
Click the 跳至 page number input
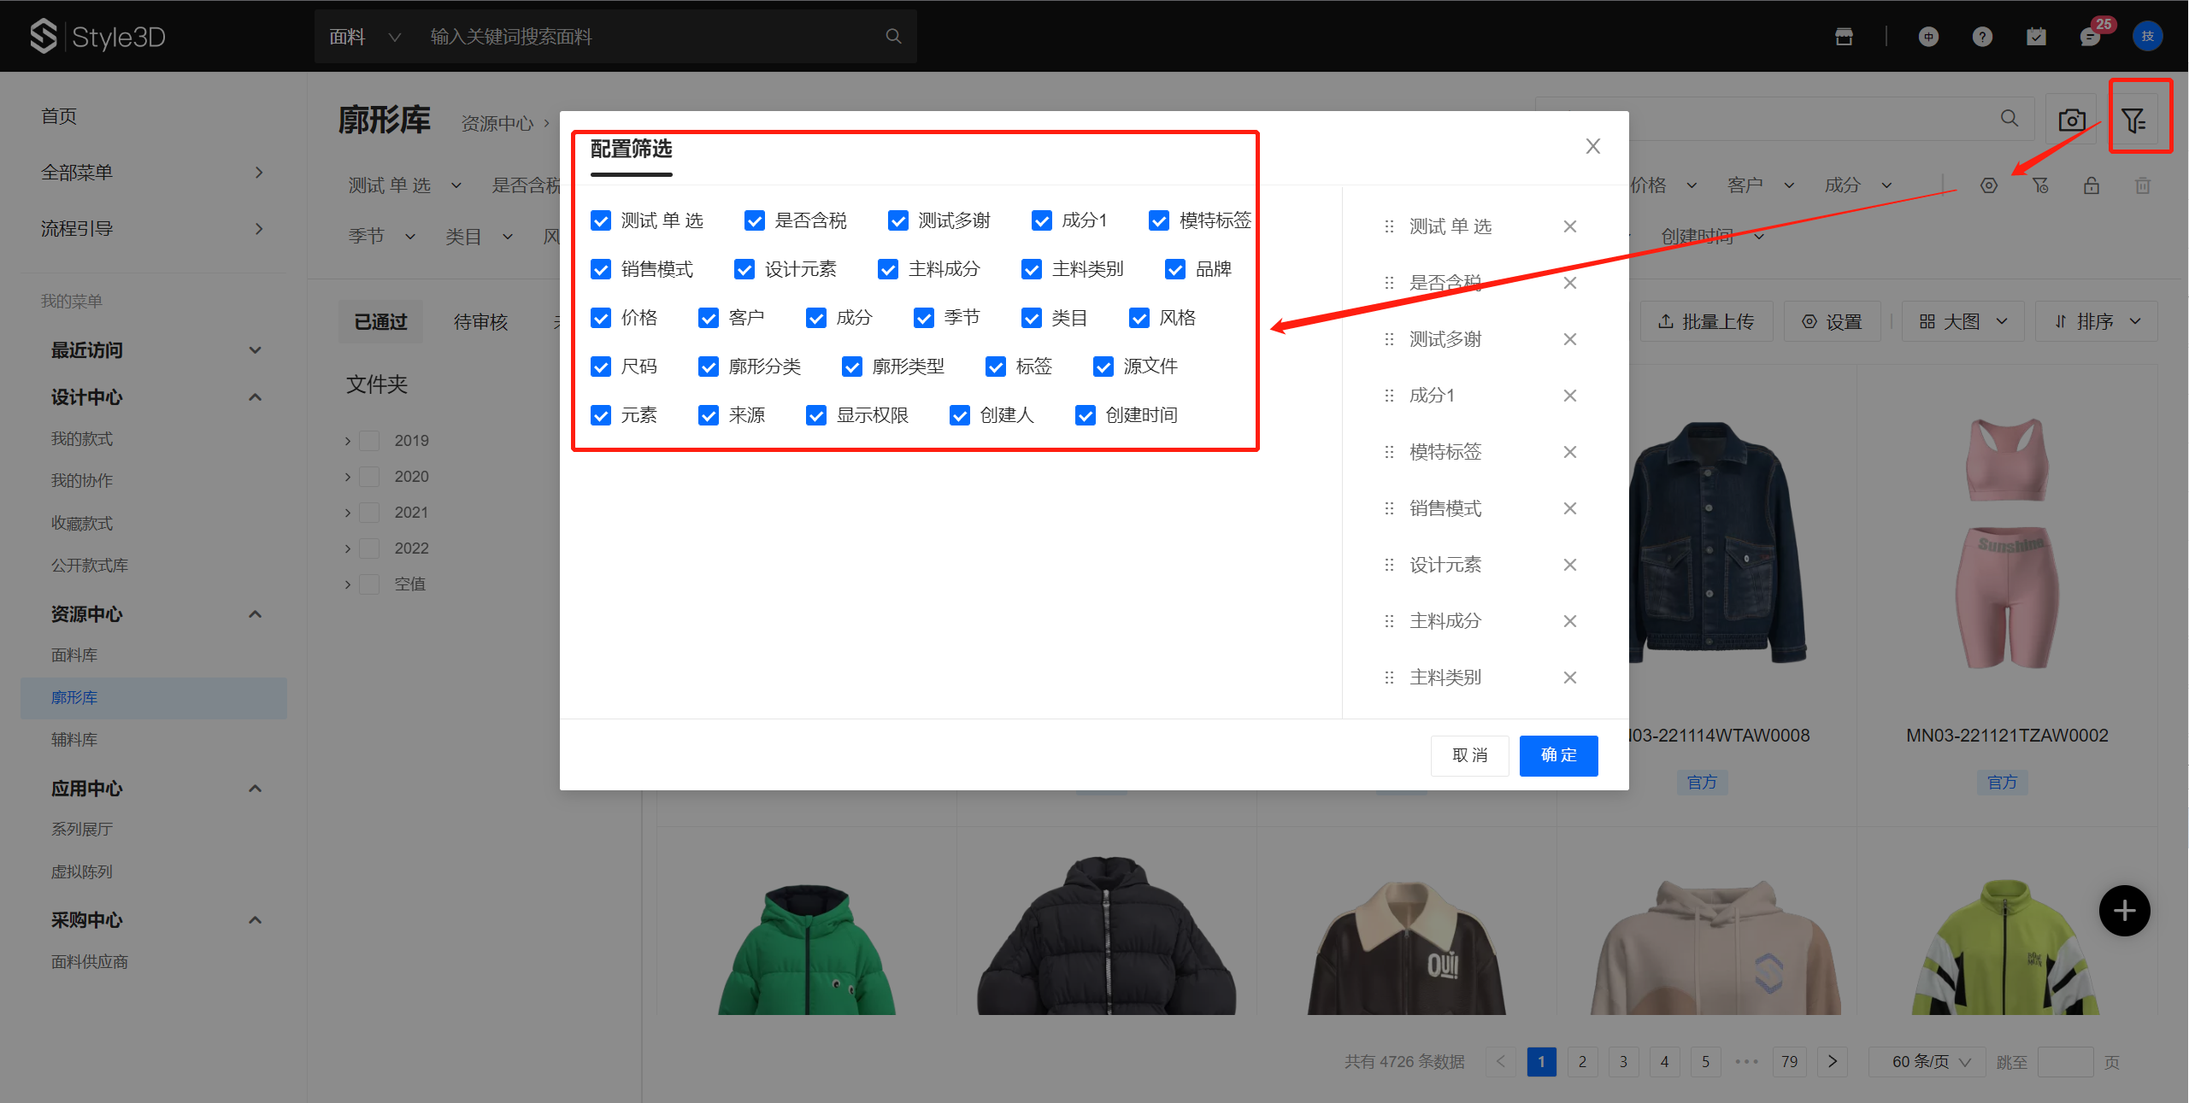2065,1062
